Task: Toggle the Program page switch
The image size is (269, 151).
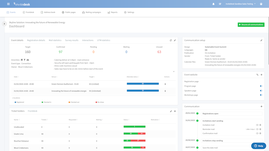Action: pos(261,86)
